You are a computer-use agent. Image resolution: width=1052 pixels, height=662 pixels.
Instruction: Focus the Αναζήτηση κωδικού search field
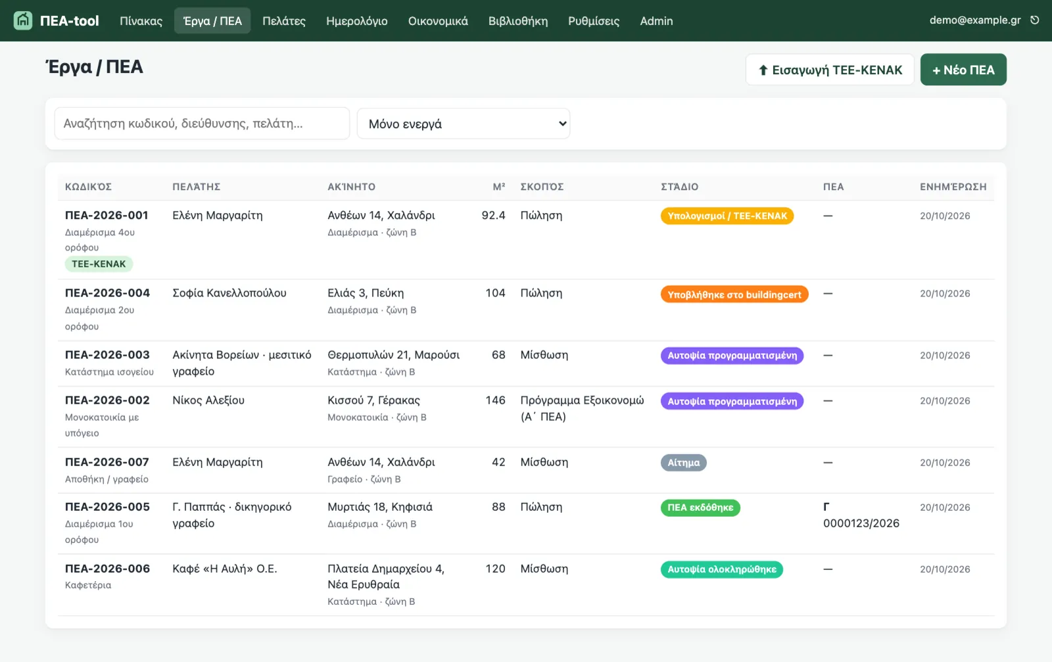click(202, 124)
